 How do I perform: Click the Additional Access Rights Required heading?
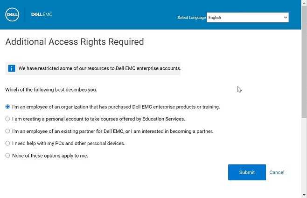75,42
